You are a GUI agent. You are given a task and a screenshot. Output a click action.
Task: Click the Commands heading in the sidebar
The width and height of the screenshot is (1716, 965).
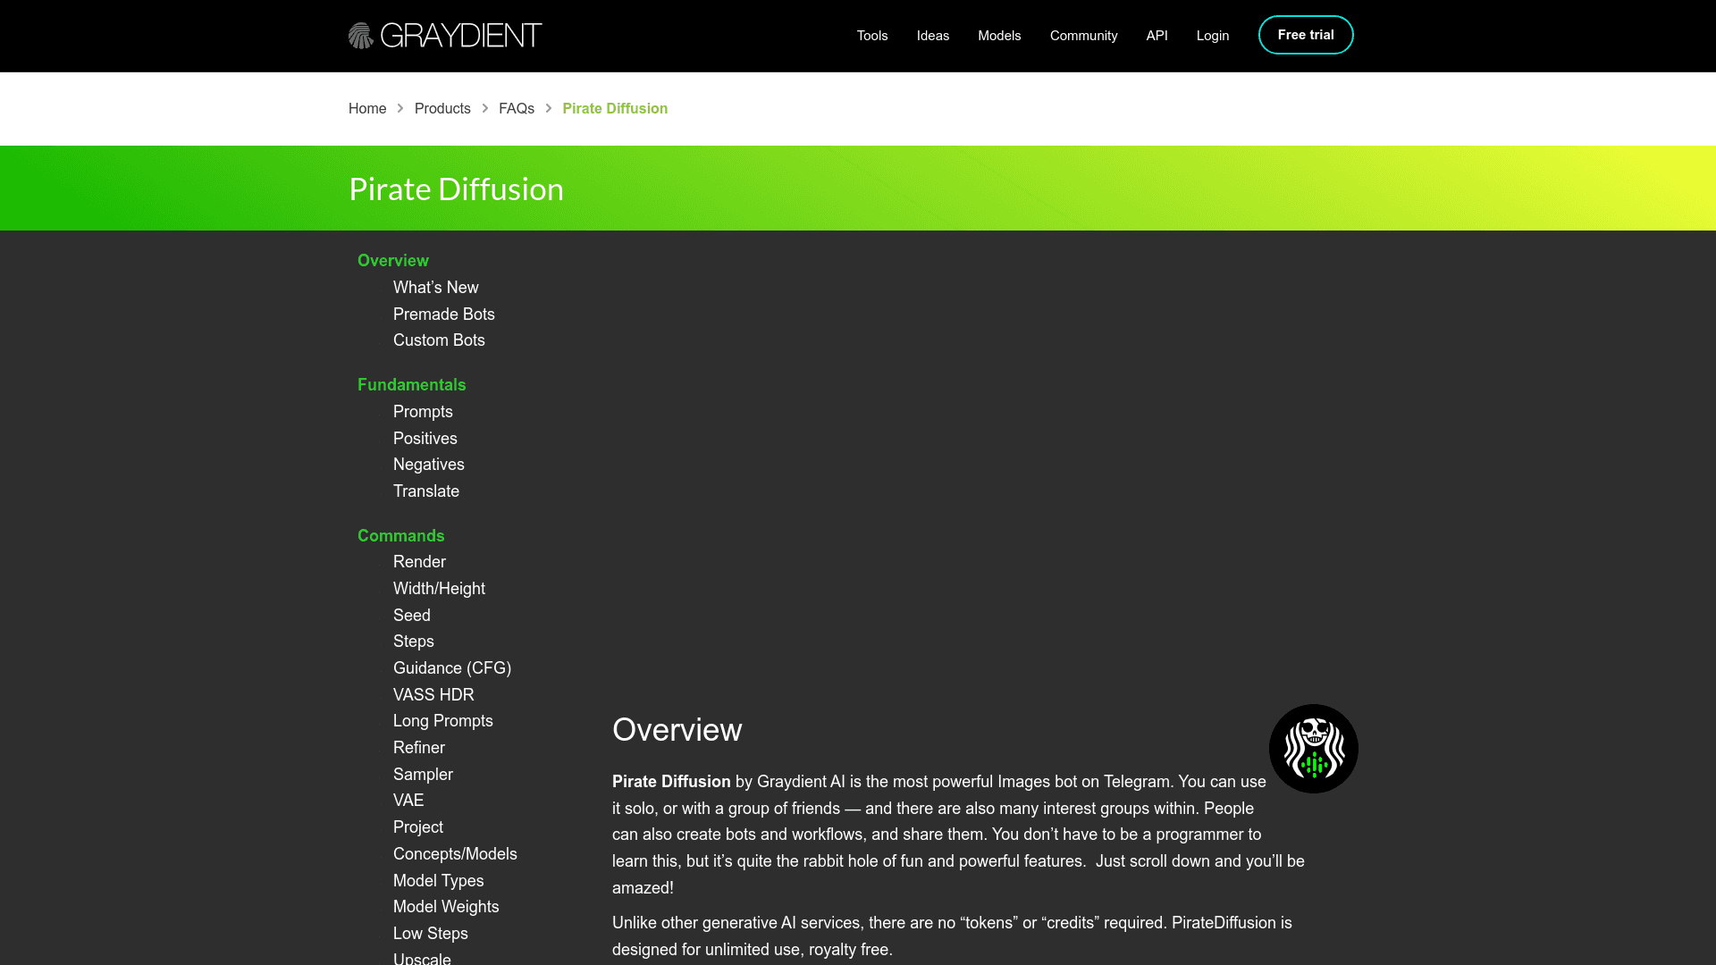[x=400, y=535]
